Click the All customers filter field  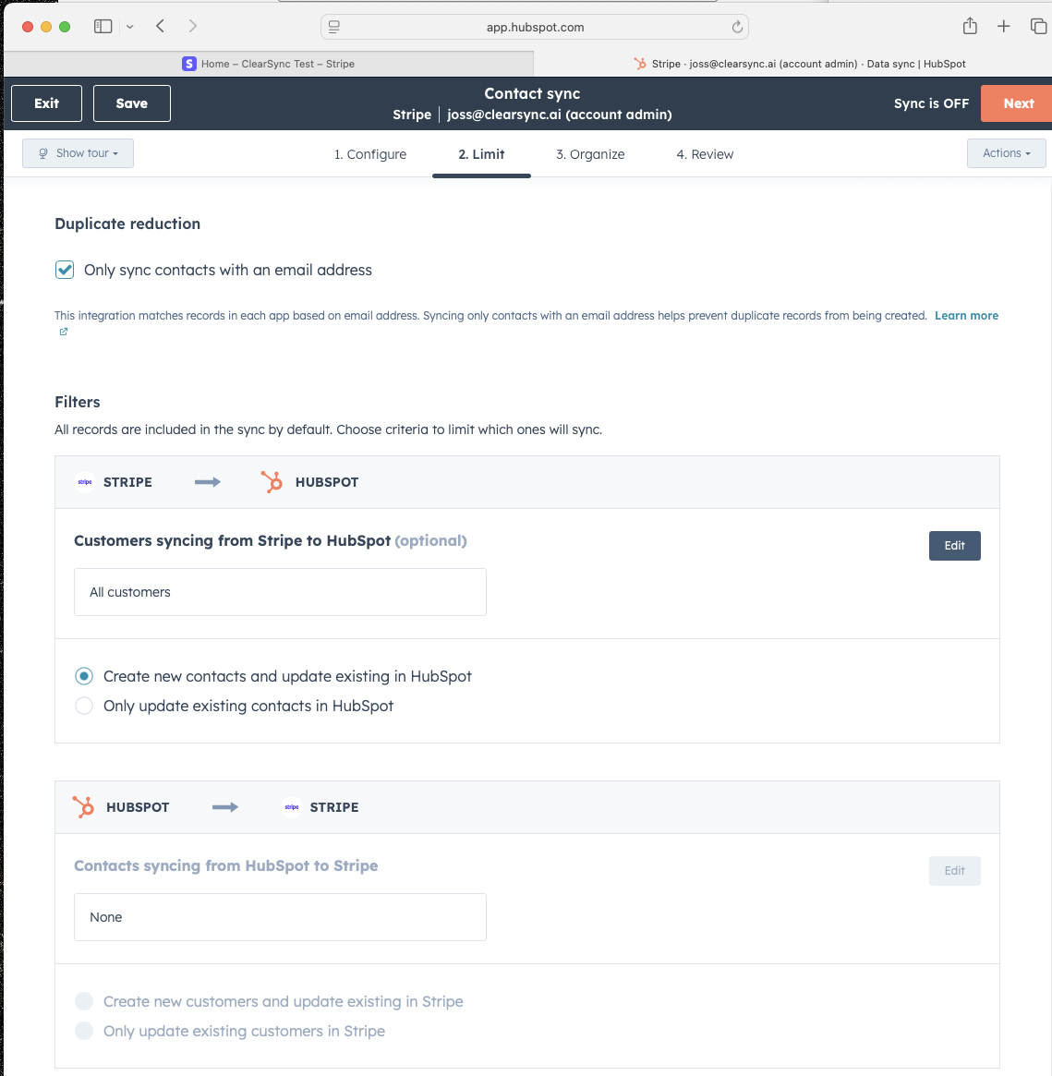pos(280,591)
